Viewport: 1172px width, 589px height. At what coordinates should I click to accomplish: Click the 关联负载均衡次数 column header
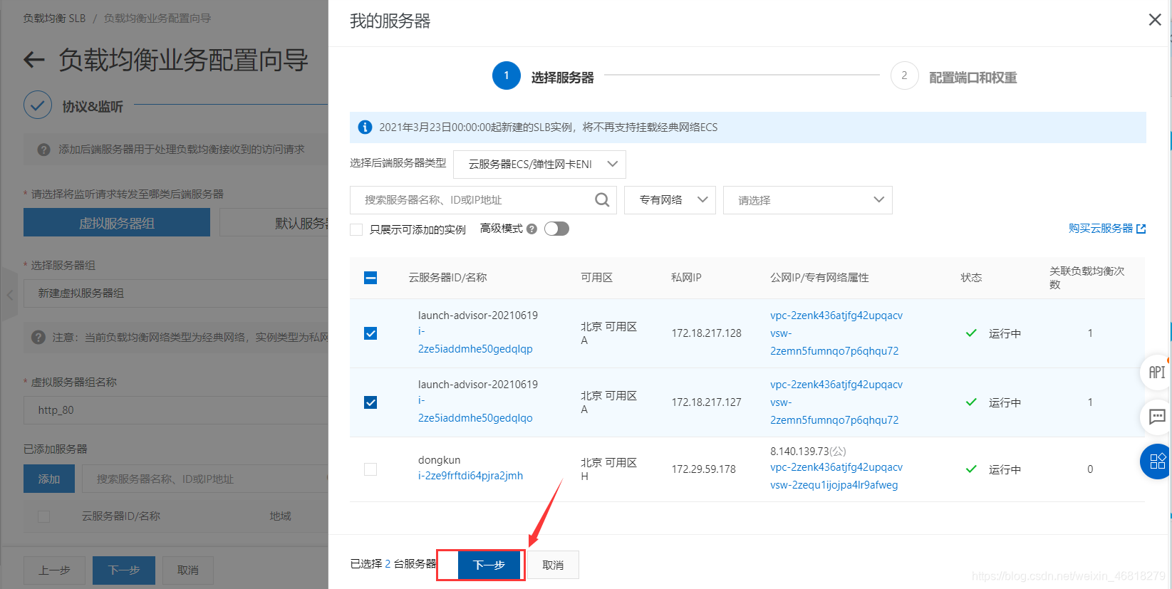1087,278
